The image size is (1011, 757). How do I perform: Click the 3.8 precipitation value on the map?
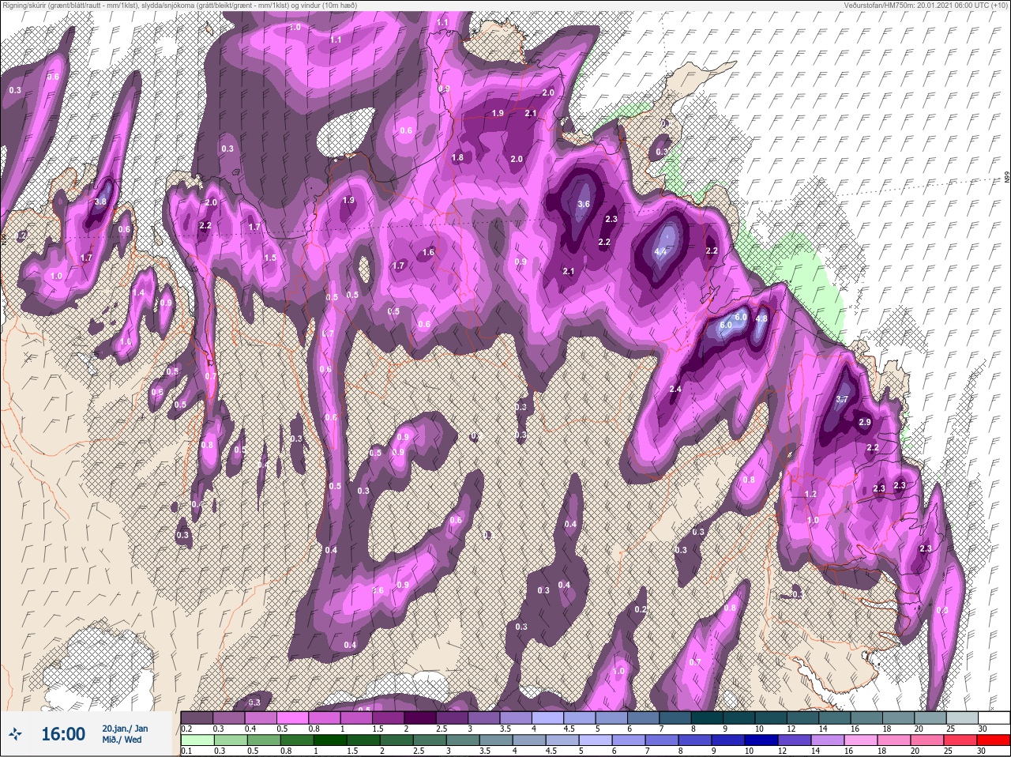(100, 201)
